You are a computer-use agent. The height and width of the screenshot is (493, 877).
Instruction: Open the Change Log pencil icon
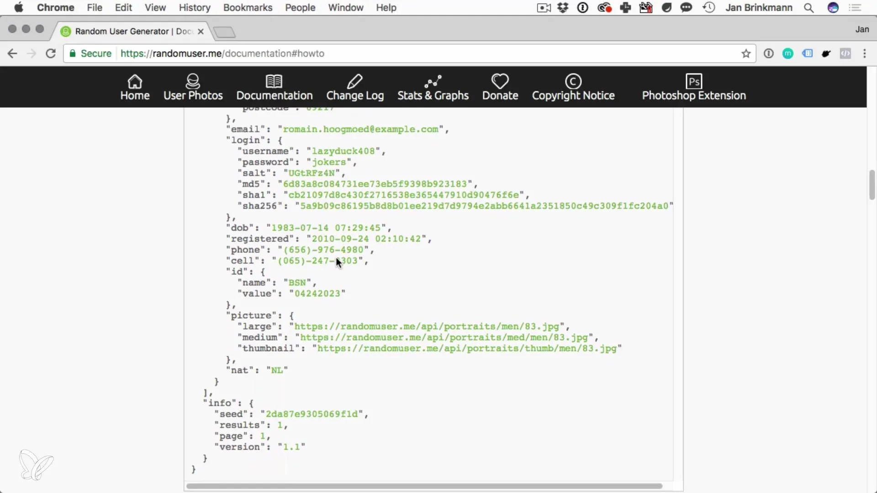click(355, 81)
